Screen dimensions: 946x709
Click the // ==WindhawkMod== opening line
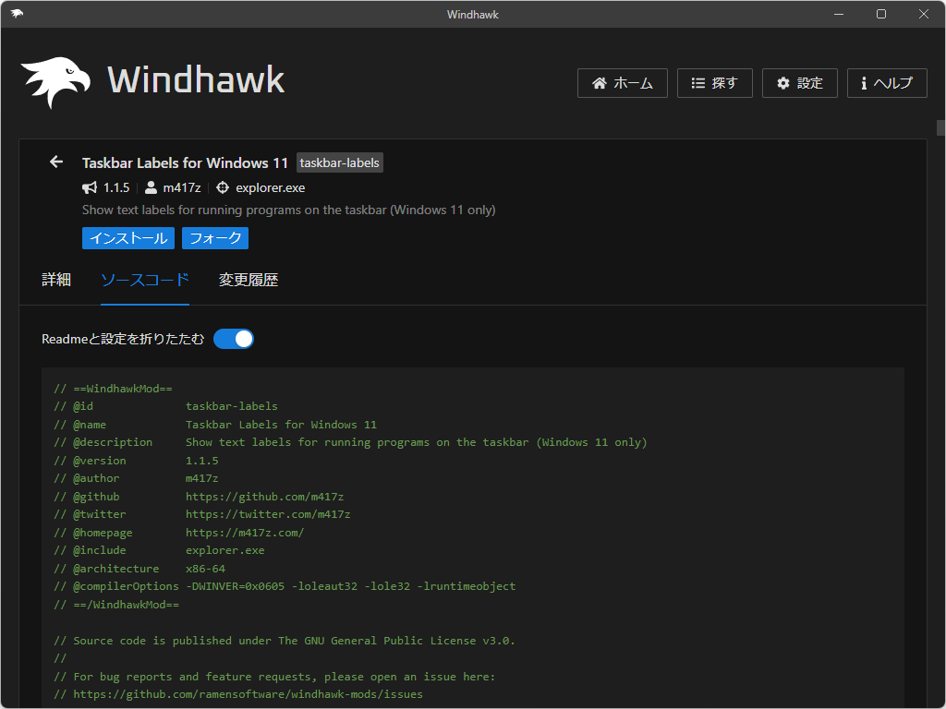click(x=113, y=389)
